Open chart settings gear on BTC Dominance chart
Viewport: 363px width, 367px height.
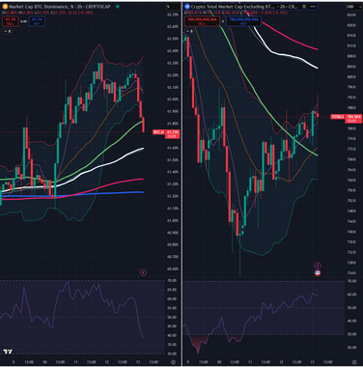coord(173,362)
